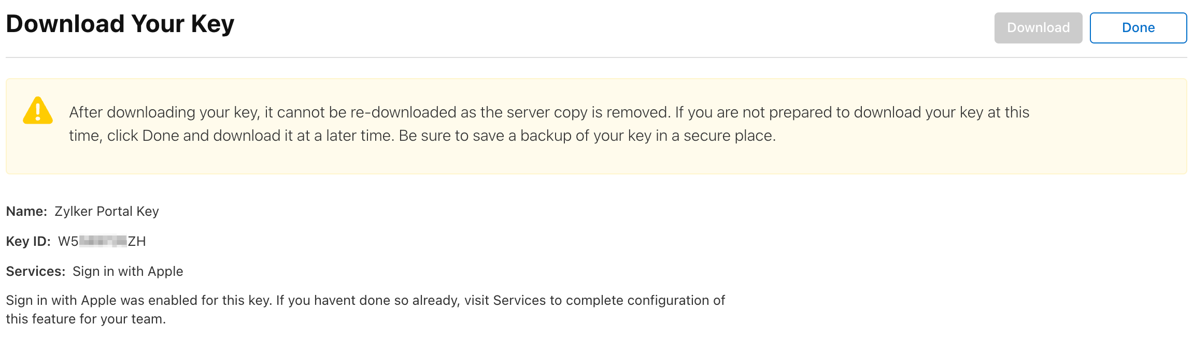Click the ZH suffix of the Key ID

point(137,242)
